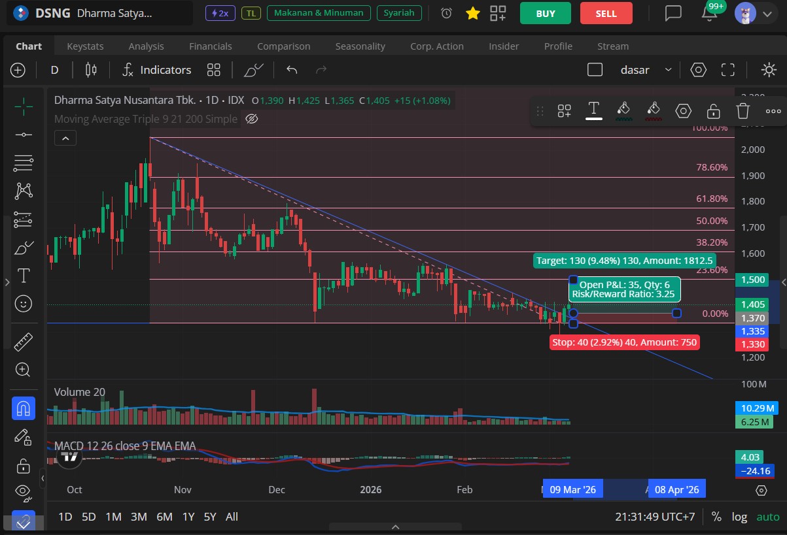Viewport: 787px width, 535px height.
Task: Open the Financials tab
Action: click(x=211, y=46)
